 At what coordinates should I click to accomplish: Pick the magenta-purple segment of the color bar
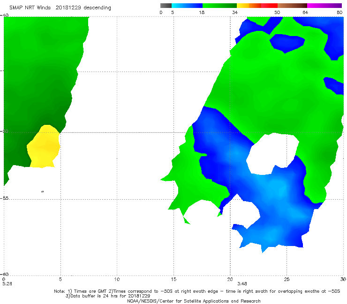click(324, 6)
